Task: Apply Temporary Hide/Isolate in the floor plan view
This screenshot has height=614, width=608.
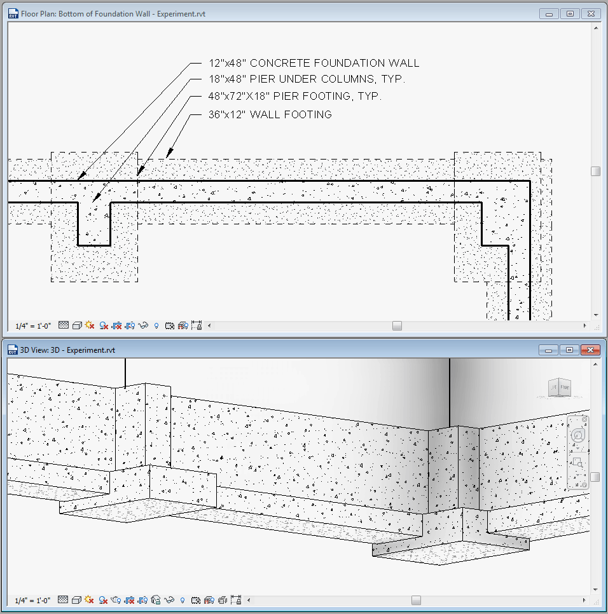Action: [142, 325]
